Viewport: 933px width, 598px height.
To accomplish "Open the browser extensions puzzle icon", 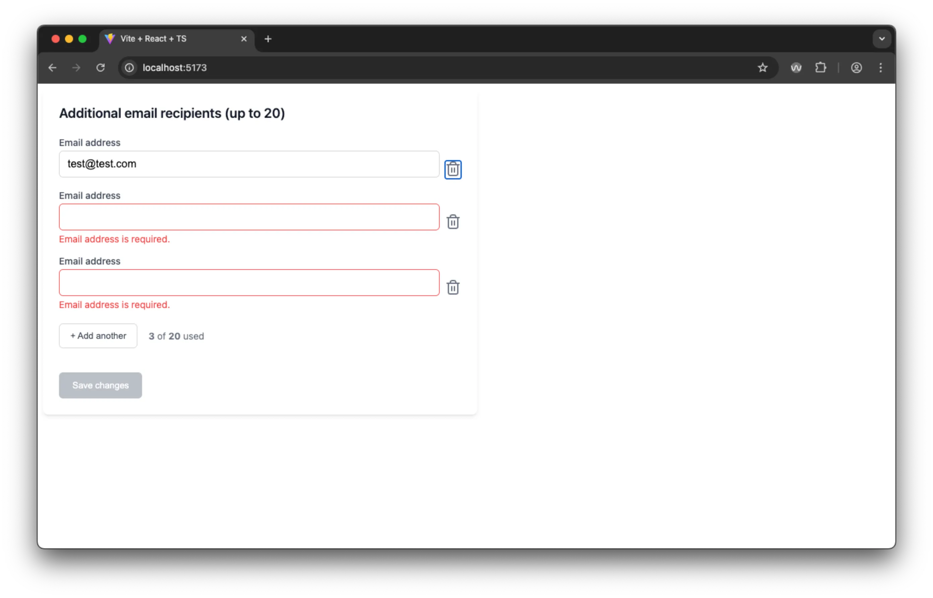I will pyautogui.click(x=821, y=68).
